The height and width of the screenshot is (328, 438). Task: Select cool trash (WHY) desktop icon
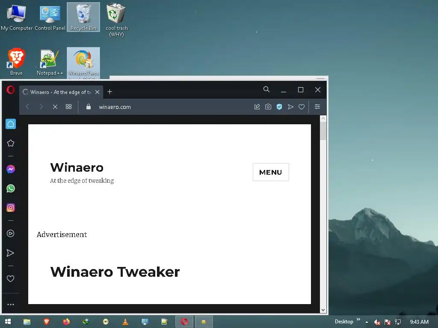(116, 20)
